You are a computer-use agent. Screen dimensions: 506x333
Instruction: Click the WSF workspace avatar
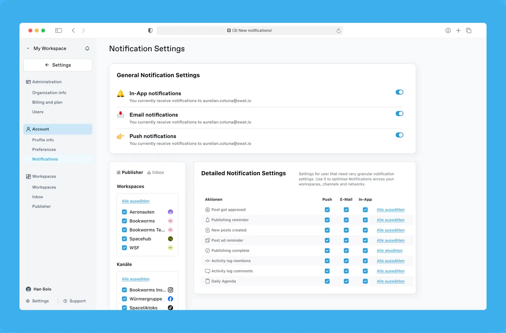coord(171,248)
